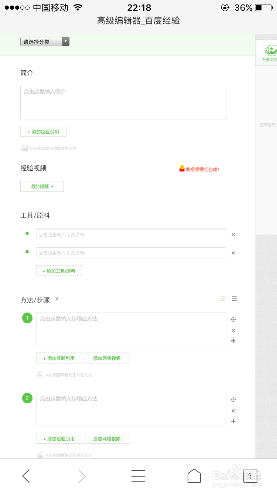
Task: Remove the first tool/material row
Action: (233, 234)
